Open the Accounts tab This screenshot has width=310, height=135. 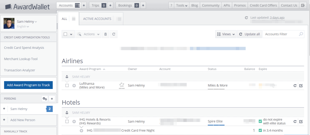69,5
